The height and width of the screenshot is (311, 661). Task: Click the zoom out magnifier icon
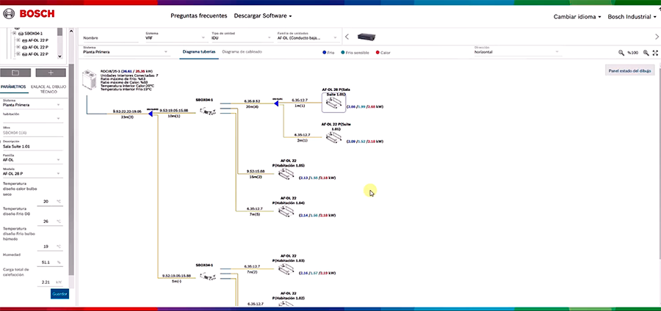click(621, 53)
